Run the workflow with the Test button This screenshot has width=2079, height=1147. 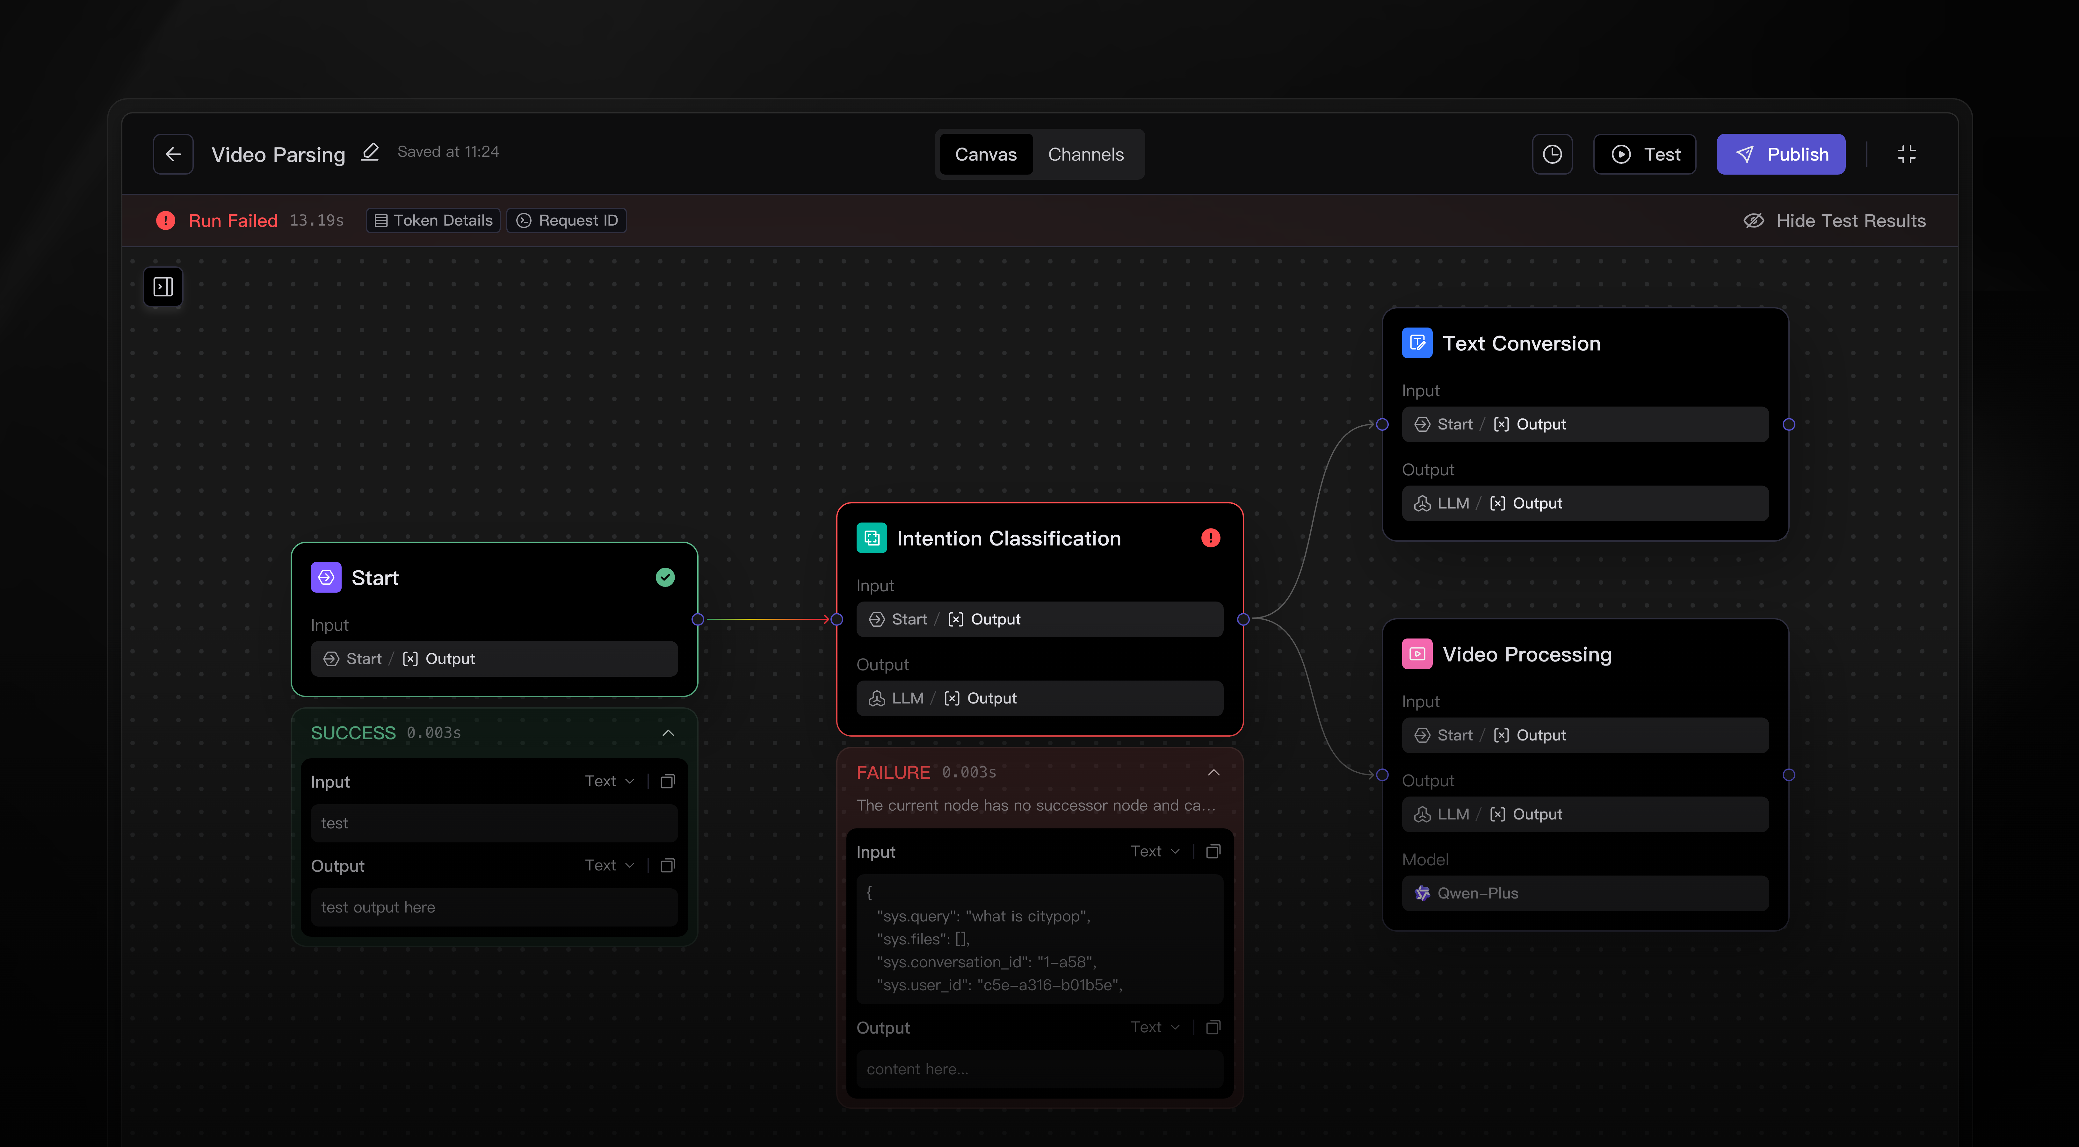1644,154
